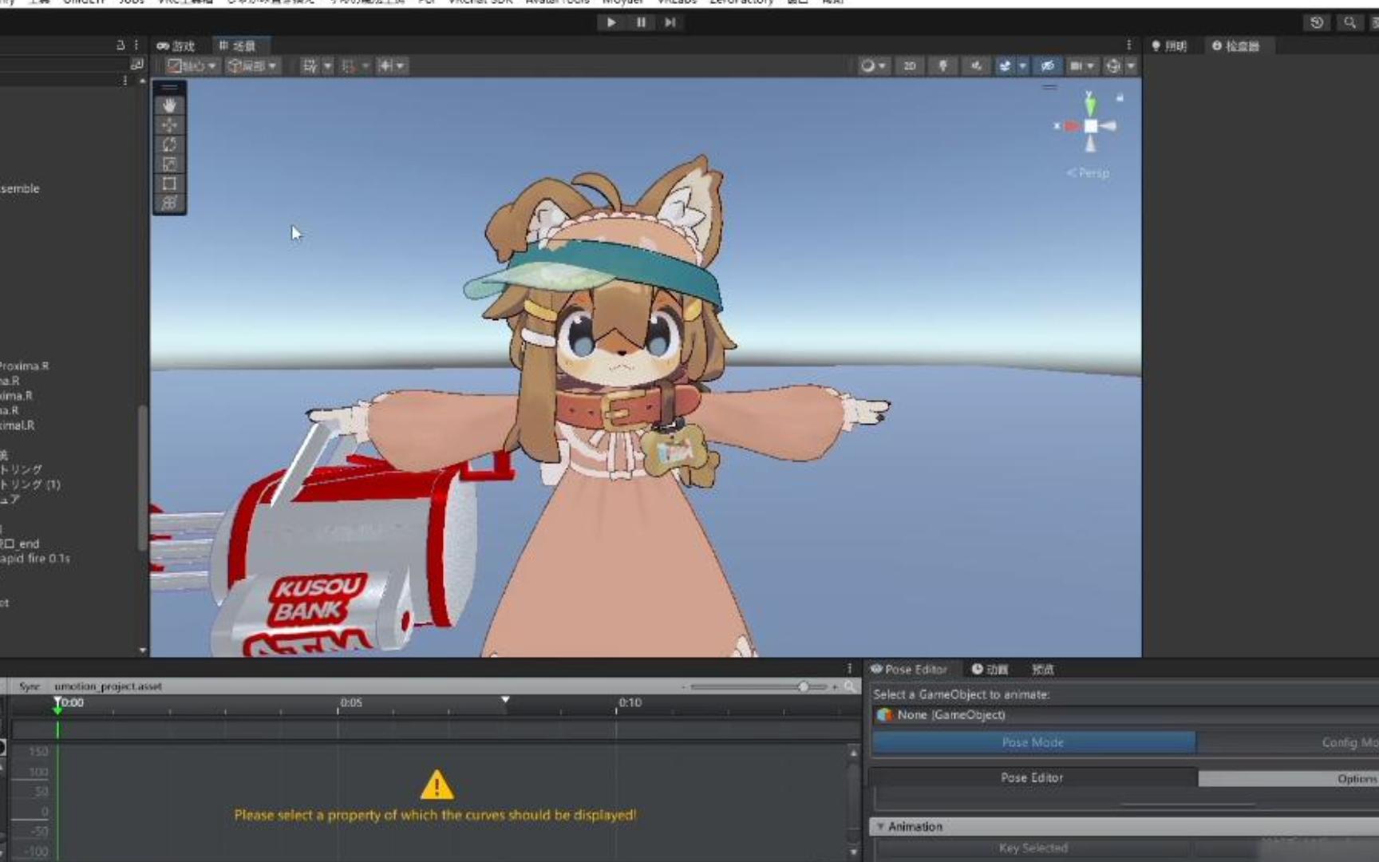Toggle 2D view mode in scene
This screenshot has height=862, width=1379.
pos(909,66)
